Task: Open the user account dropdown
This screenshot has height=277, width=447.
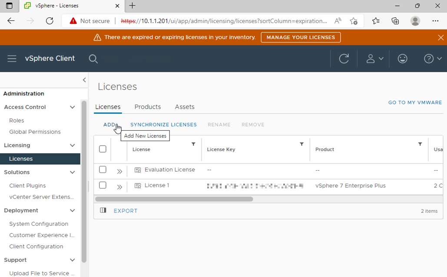Action: (374, 59)
